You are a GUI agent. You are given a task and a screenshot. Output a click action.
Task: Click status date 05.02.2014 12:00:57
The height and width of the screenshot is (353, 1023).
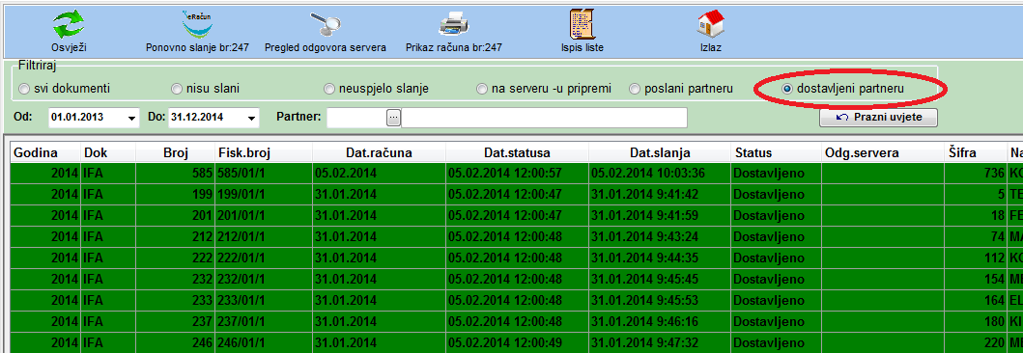click(517, 174)
